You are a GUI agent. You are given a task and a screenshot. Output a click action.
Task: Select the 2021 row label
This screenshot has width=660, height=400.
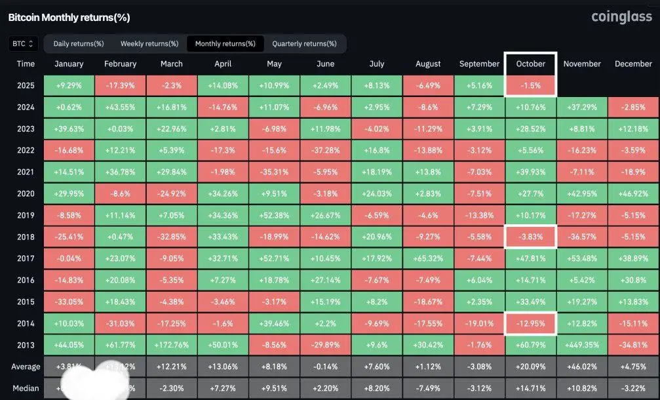[26, 172]
